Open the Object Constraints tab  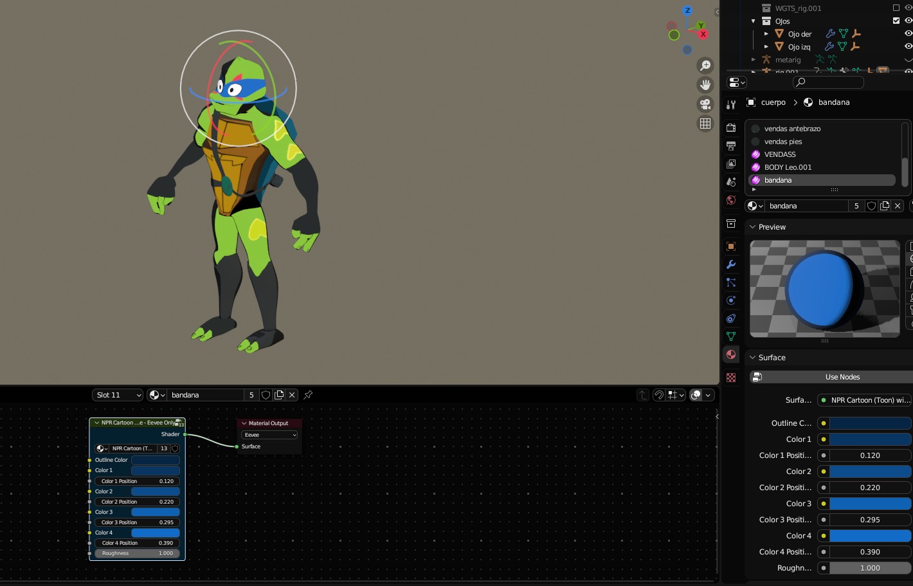click(x=731, y=318)
